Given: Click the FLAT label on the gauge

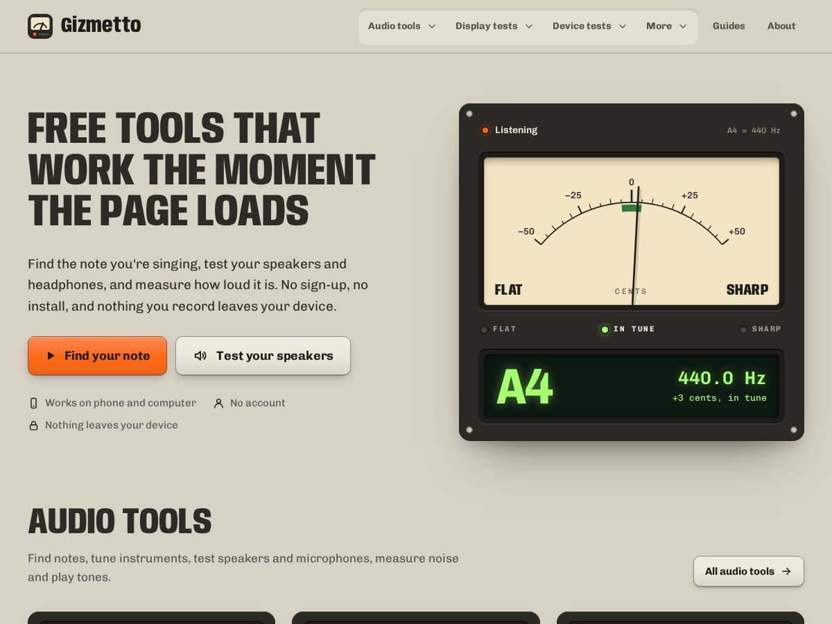Looking at the screenshot, I should tap(508, 290).
